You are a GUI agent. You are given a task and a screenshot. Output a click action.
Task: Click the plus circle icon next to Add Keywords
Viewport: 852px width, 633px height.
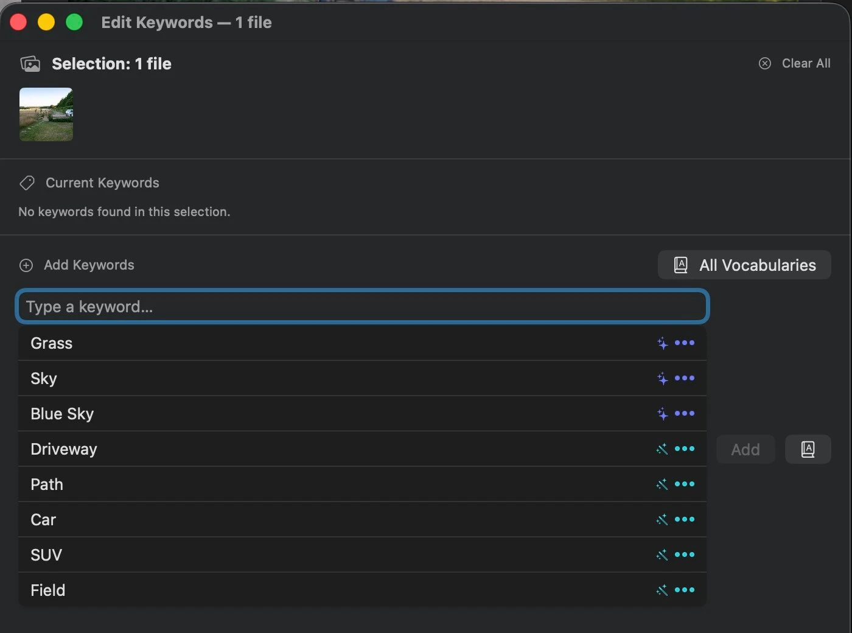tap(26, 265)
